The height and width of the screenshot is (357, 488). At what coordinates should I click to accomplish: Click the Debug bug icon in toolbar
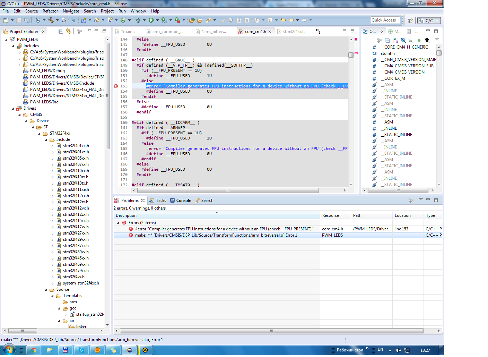tap(138, 20)
